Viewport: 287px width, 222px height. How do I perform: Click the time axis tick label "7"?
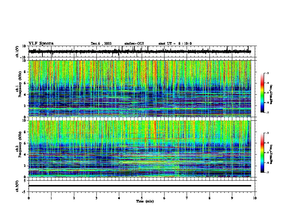coord(187,198)
